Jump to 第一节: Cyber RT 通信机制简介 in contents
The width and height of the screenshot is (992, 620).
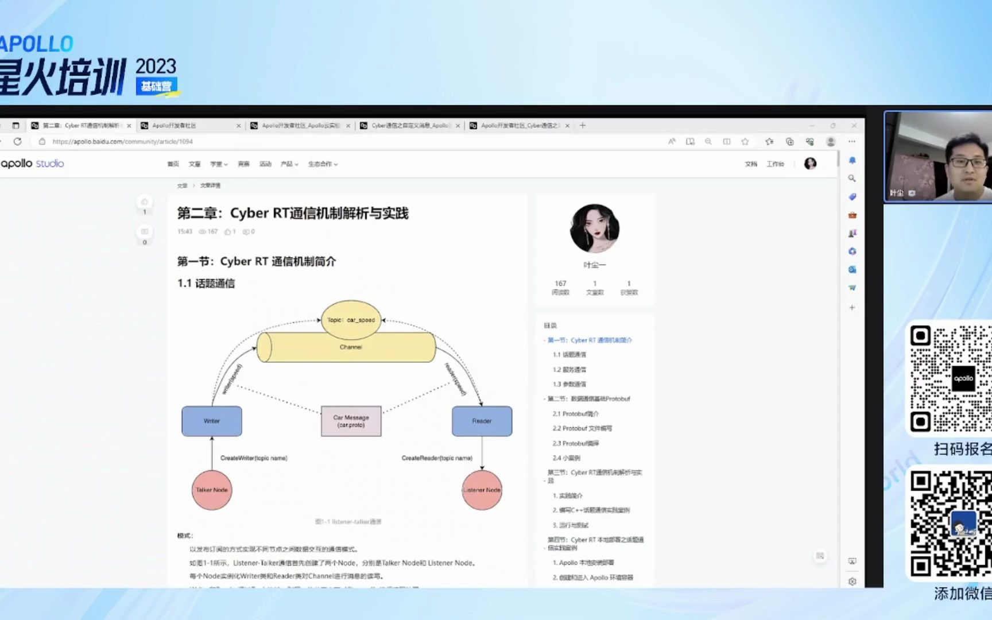pyautogui.click(x=590, y=340)
